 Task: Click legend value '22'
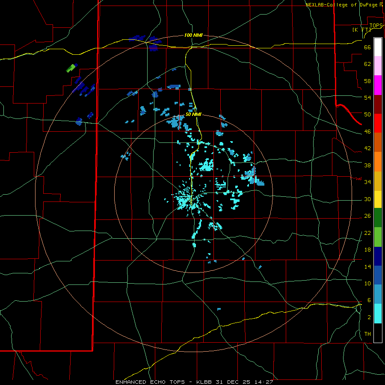click(367, 233)
